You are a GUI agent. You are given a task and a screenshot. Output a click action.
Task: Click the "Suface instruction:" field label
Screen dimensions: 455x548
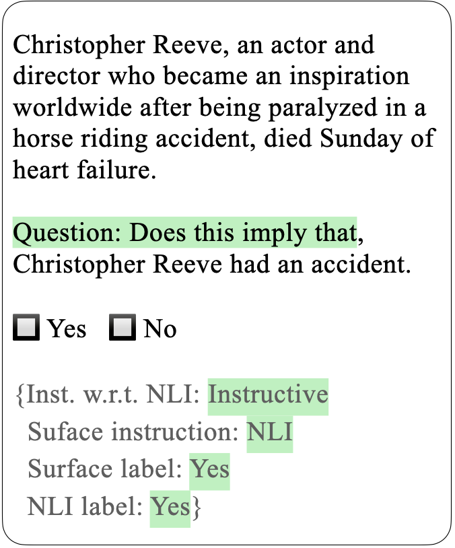click(x=133, y=432)
